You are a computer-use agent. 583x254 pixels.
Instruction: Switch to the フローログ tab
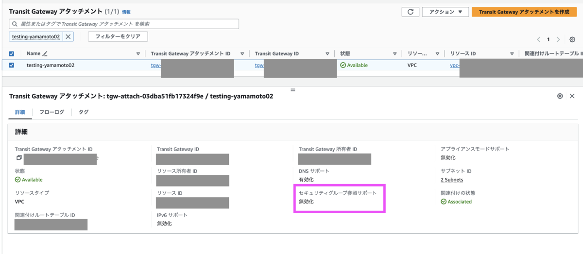[x=51, y=112]
